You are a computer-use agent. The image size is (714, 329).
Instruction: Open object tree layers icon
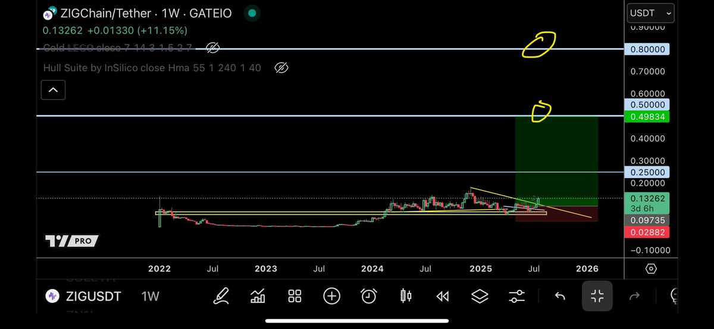click(480, 296)
